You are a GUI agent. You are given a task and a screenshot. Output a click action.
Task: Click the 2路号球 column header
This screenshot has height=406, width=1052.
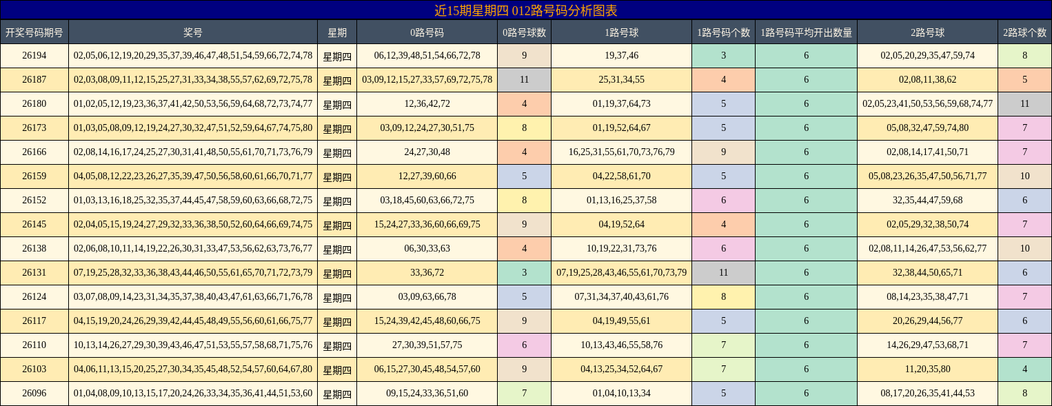coord(927,32)
